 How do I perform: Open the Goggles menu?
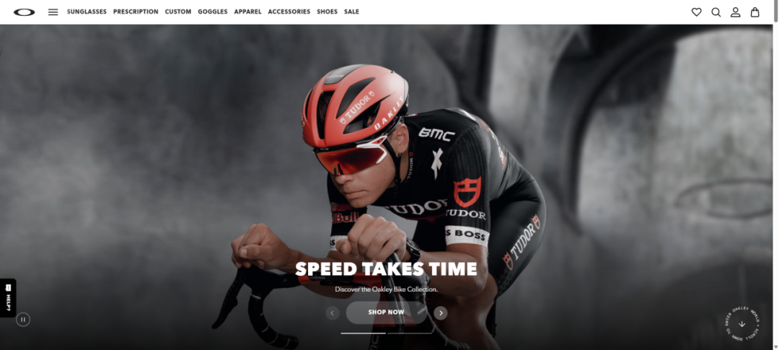pos(213,12)
